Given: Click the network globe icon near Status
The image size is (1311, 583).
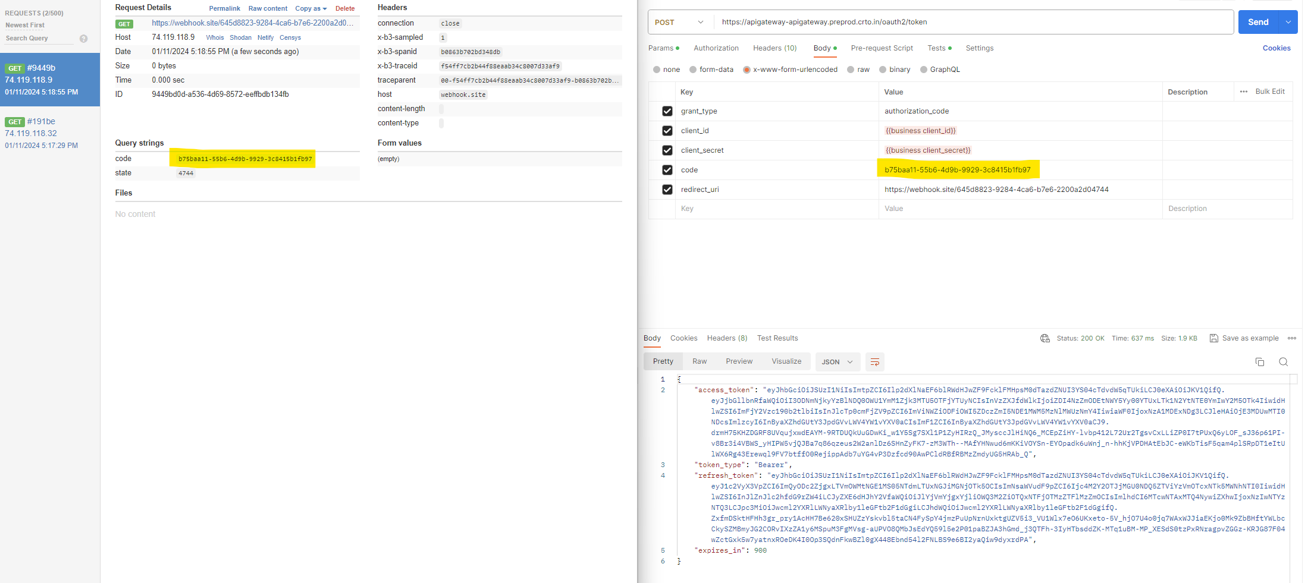Looking at the screenshot, I should click(1045, 338).
